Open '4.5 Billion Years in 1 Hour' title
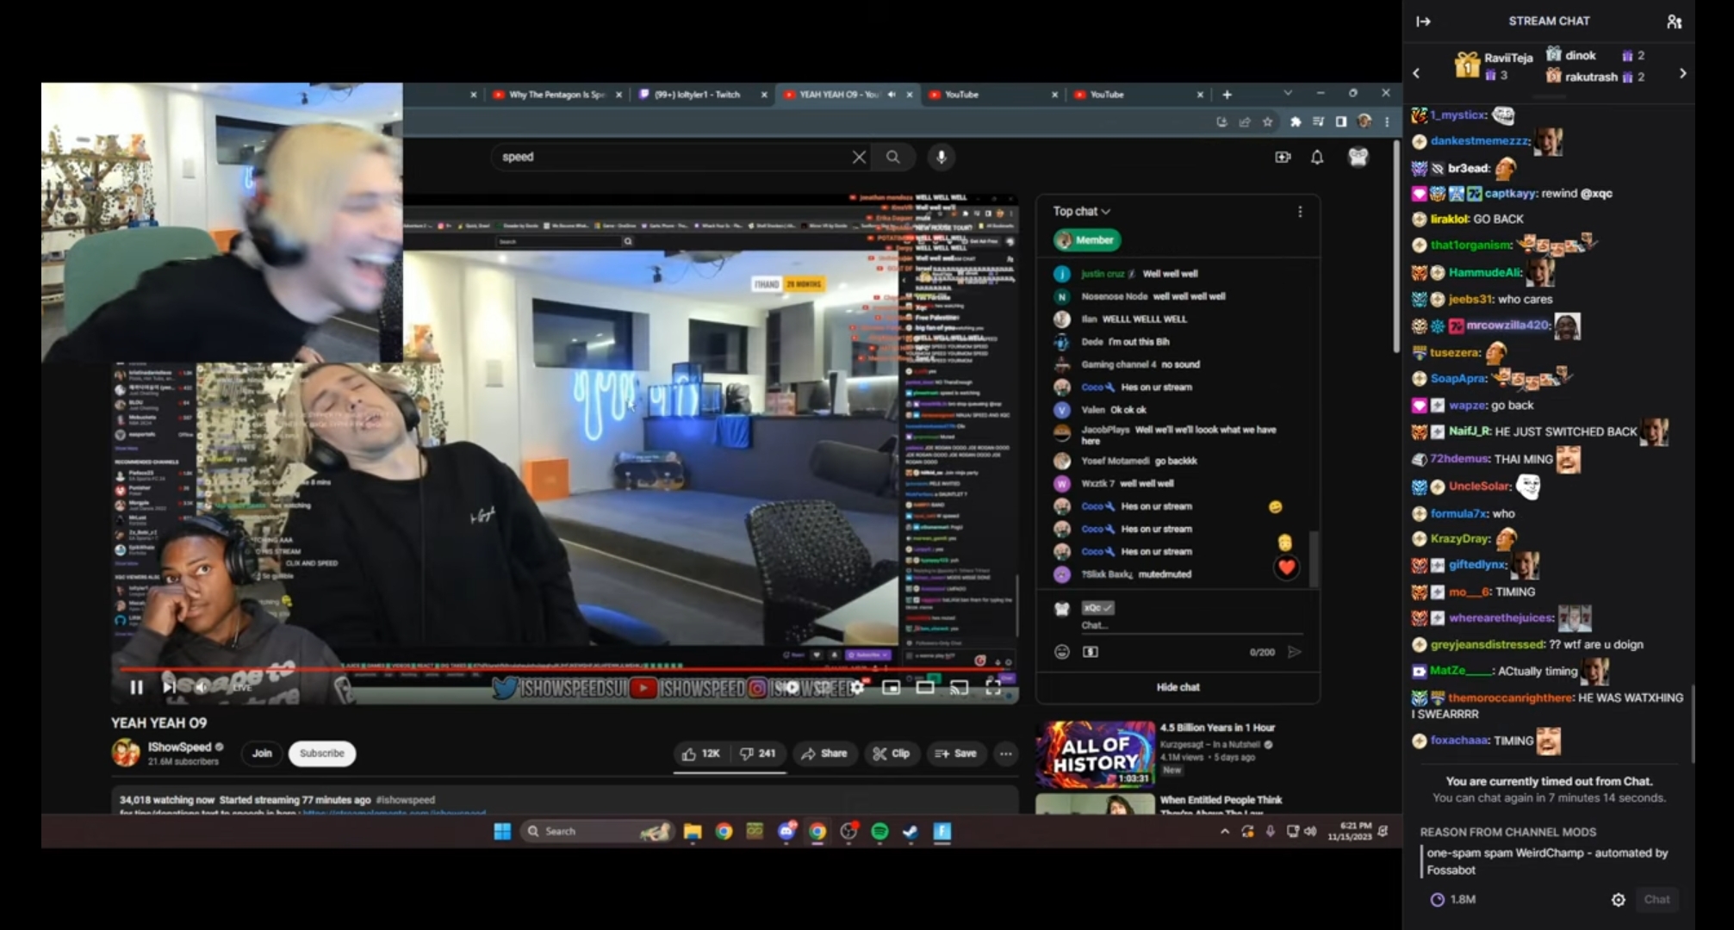 (1217, 728)
